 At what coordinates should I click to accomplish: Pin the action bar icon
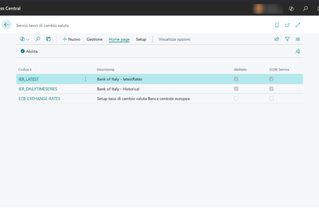tap(298, 51)
